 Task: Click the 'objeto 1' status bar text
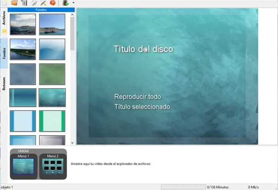point(7,187)
